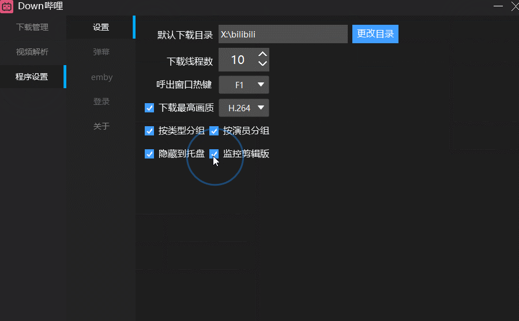Viewport: 519px width, 321px height.
Task: Disable the 按演员分组 checkbox
Action: pos(214,131)
